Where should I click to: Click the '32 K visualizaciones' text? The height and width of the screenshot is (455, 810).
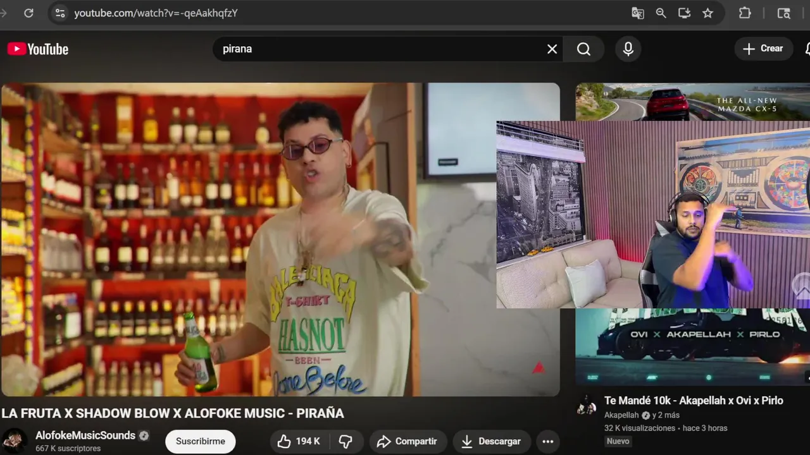(640, 428)
